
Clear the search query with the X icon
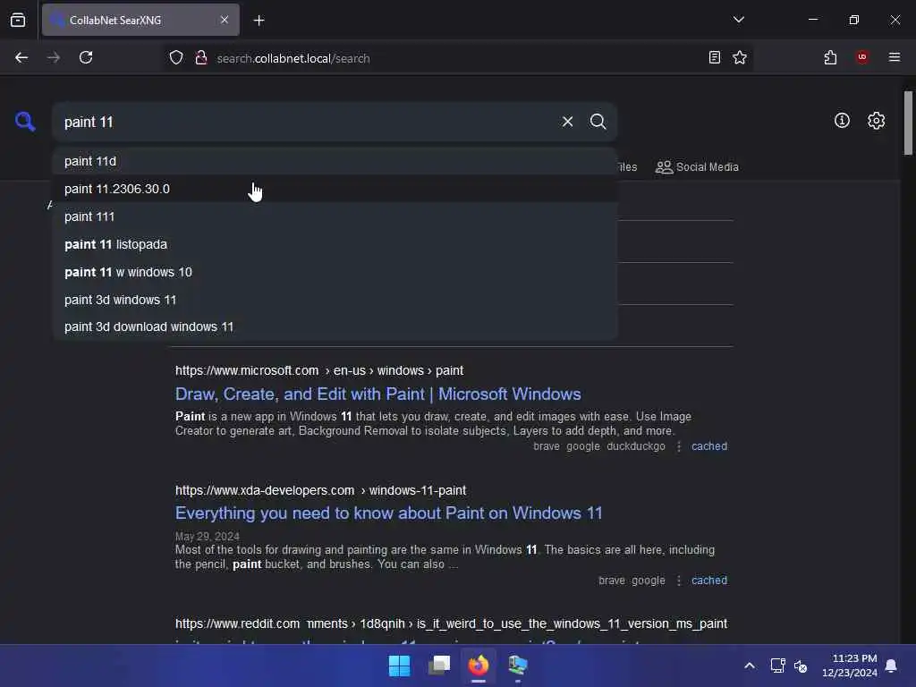[x=567, y=122]
